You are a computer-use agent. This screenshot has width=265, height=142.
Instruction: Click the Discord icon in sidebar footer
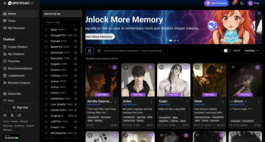click(5, 115)
